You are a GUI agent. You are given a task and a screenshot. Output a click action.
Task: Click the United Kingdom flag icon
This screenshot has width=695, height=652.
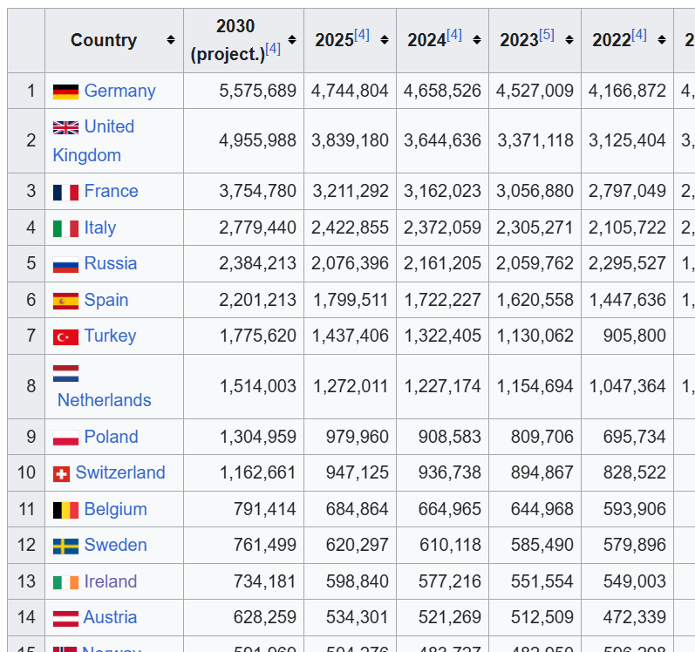[x=65, y=127]
